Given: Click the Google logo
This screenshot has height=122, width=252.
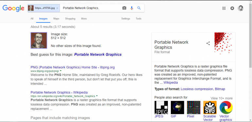Looking at the screenshot, I should pyautogui.click(x=13, y=8).
